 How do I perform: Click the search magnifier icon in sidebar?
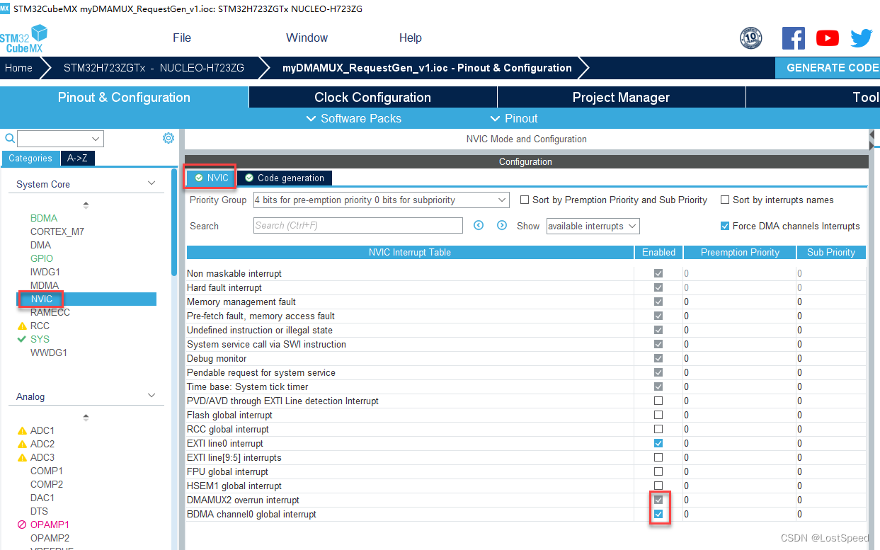pos(10,138)
